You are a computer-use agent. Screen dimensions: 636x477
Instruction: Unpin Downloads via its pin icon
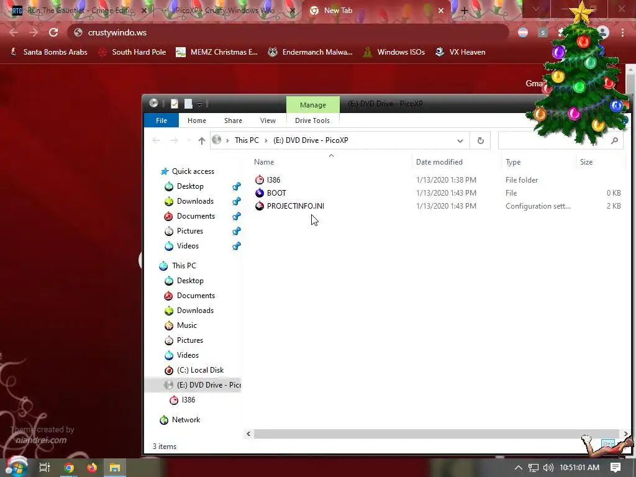click(237, 201)
